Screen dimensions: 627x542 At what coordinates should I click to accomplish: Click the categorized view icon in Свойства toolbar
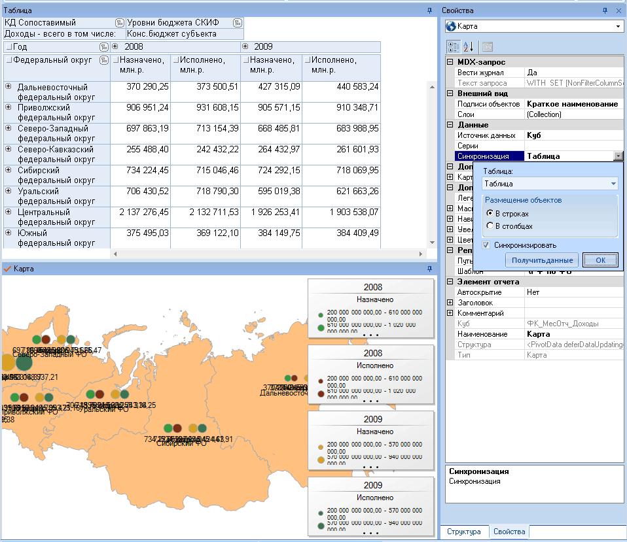click(x=454, y=47)
